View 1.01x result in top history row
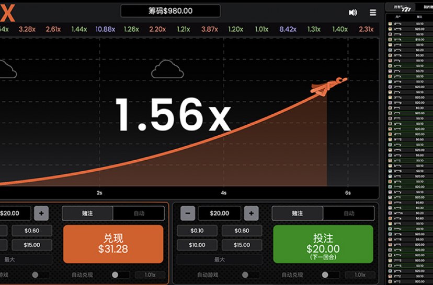The width and height of the screenshot is (433, 285). coord(261,29)
